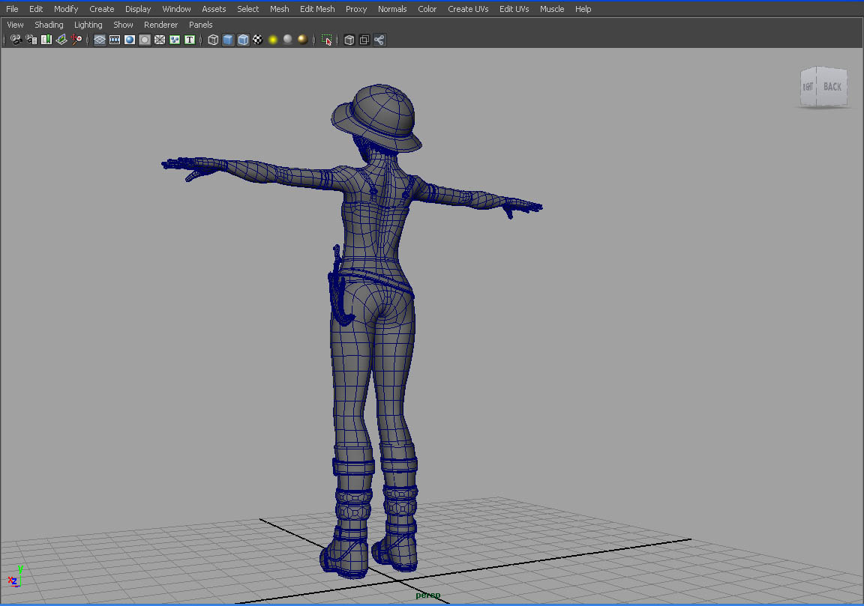Image resolution: width=864 pixels, height=606 pixels.
Task: Click the persp camera label
Action: [428, 595]
